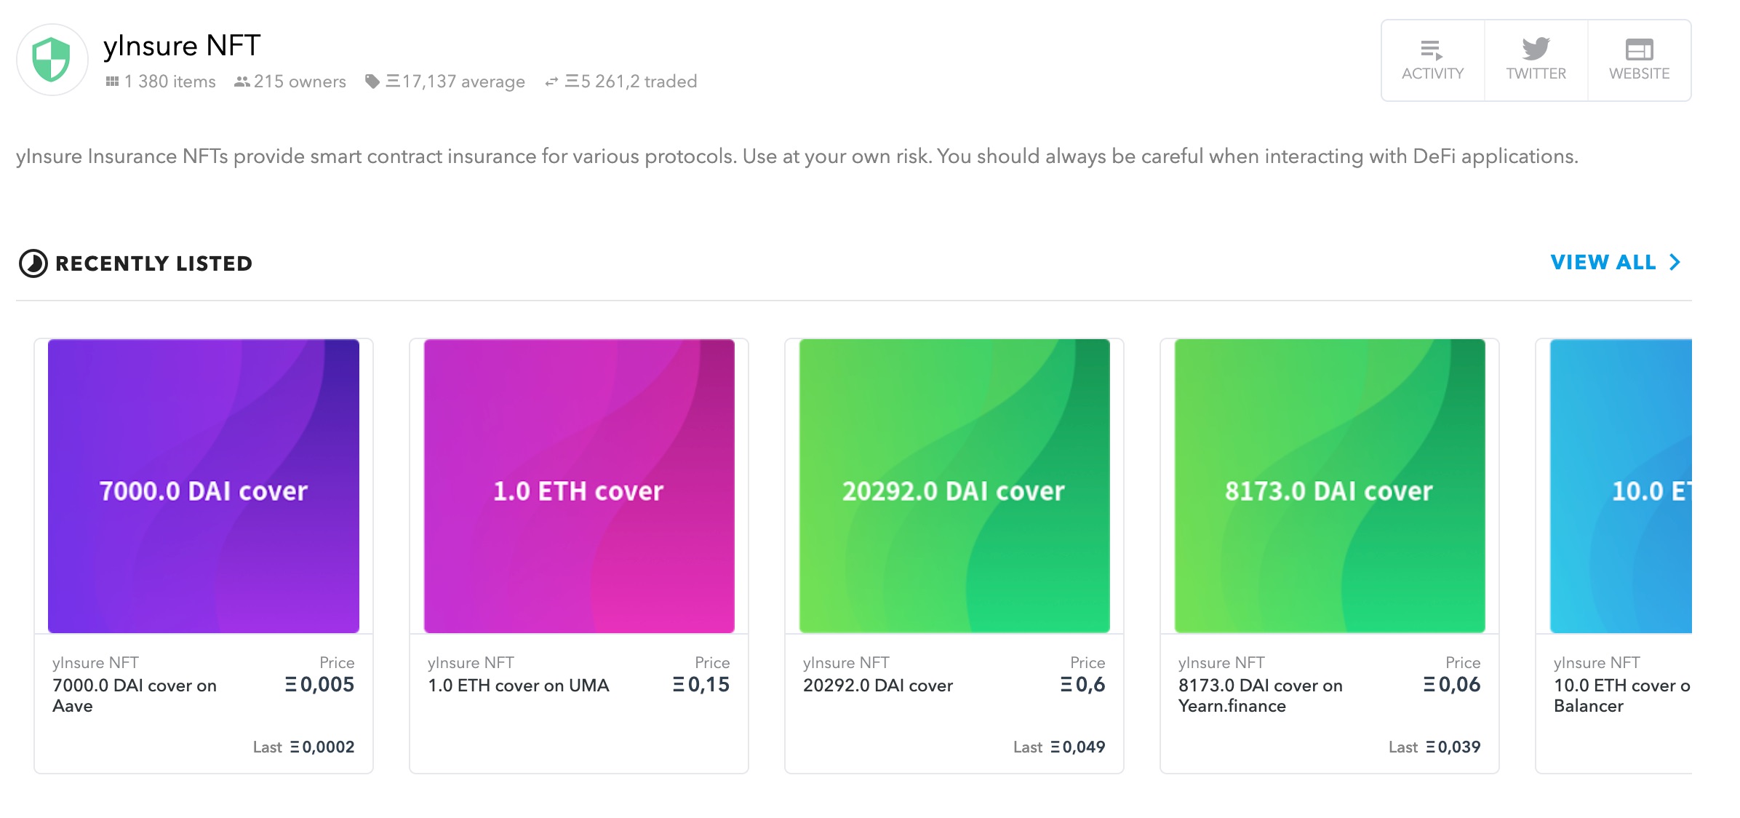This screenshot has height=818, width=1740.
Task: Click the Recently Listed clock icon
Action: click(33, 263)
